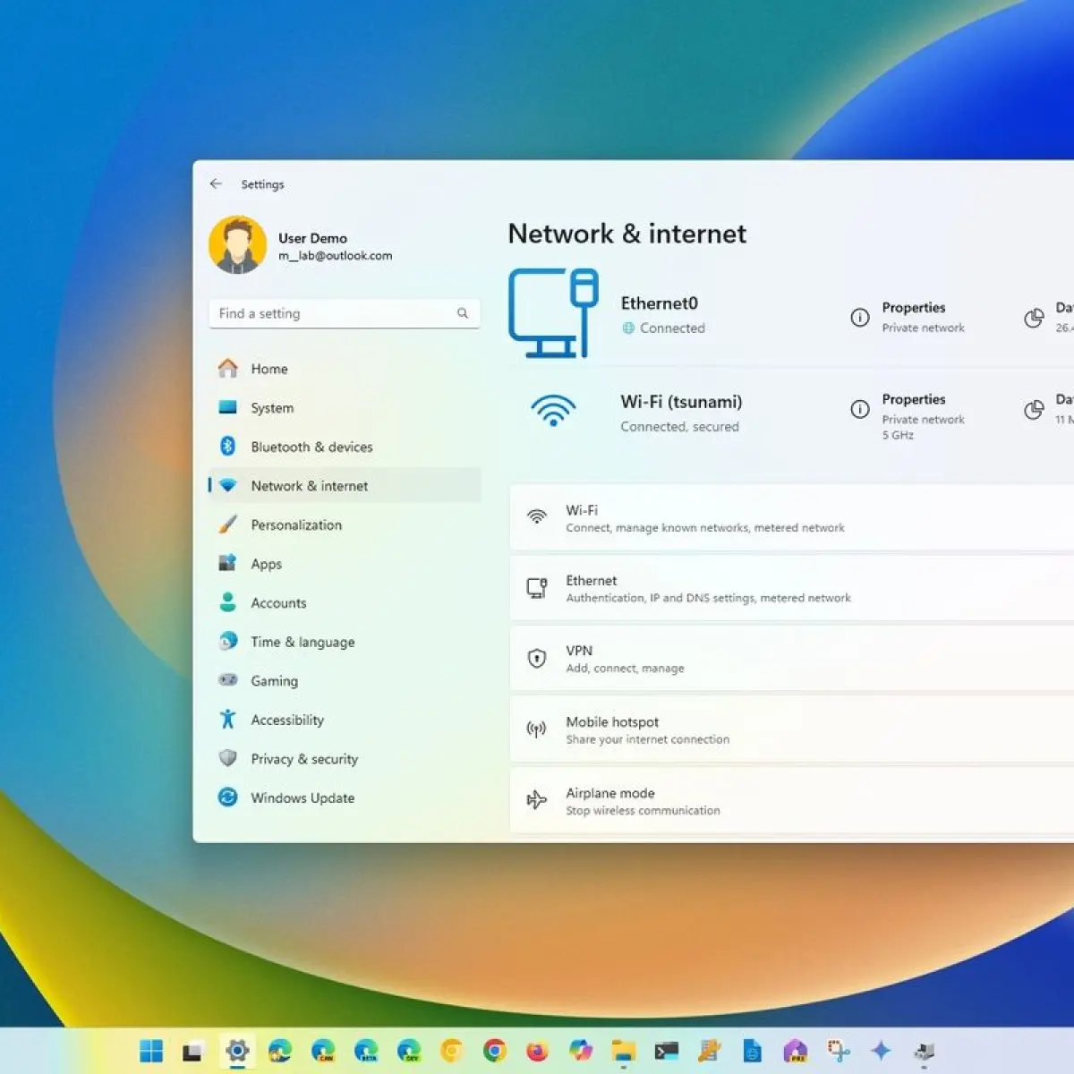1074x1074 pixels.
Task: Open the Wi-Fi settings card
Action: point(792,517)
